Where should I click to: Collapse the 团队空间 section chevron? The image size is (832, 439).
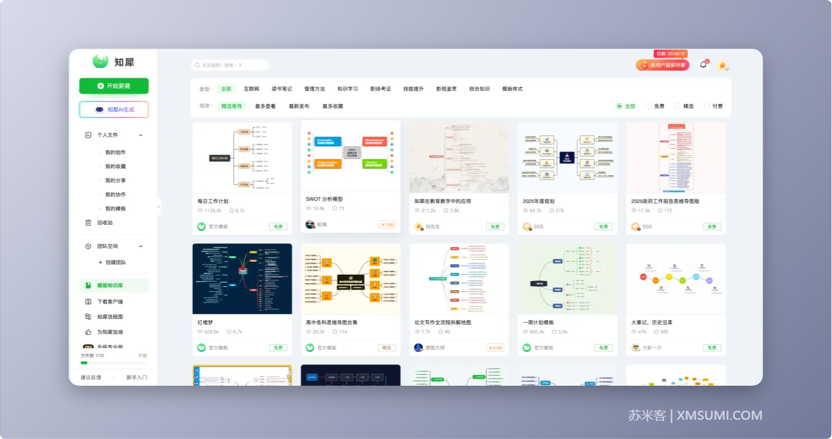pyautogui.click(x=141, y=246)
